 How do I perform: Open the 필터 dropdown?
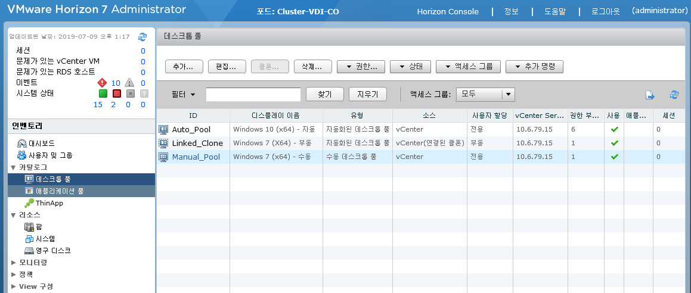(183, 95)
